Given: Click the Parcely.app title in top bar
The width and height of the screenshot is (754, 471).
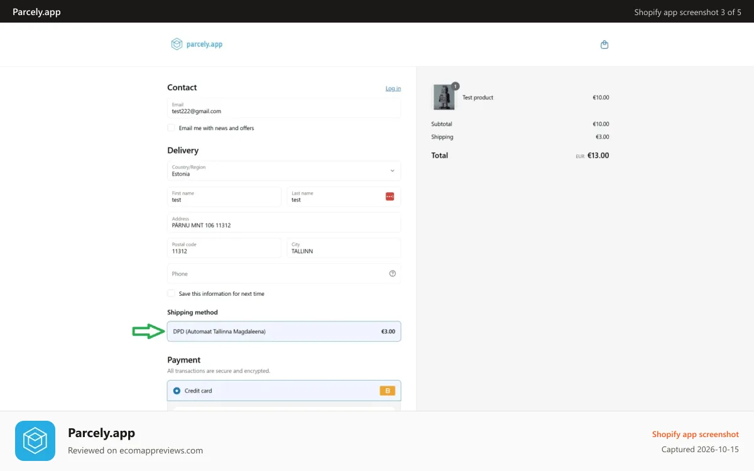Looking at the screenshot, I should 36,12.
